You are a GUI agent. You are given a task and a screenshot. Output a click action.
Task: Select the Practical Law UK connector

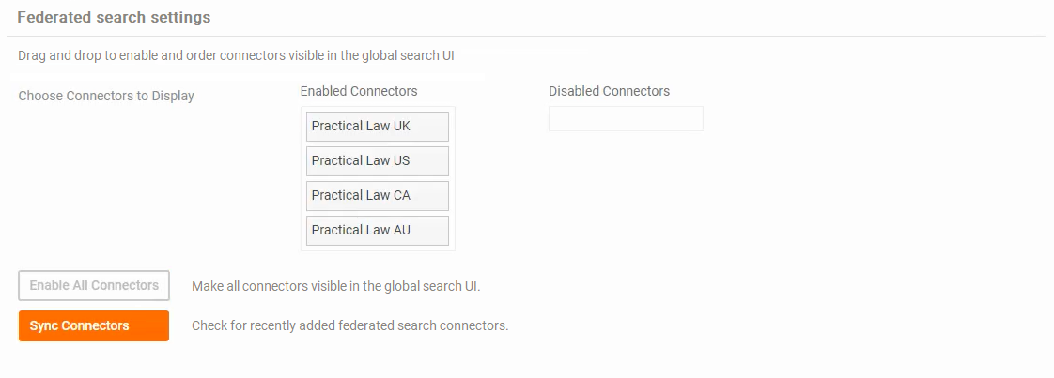pyautogui.click(x=377, y=127)
